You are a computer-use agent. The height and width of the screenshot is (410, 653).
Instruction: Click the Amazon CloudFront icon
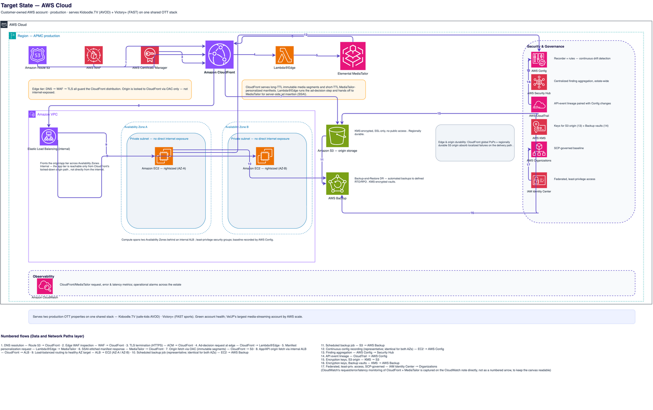tap(220, 55)
